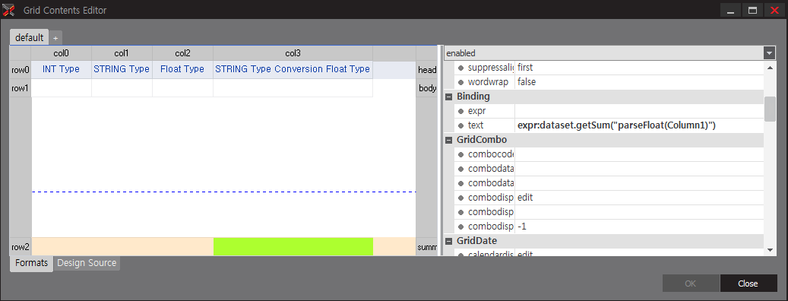Switch to the Design Source tab

(x=87, y=263)
